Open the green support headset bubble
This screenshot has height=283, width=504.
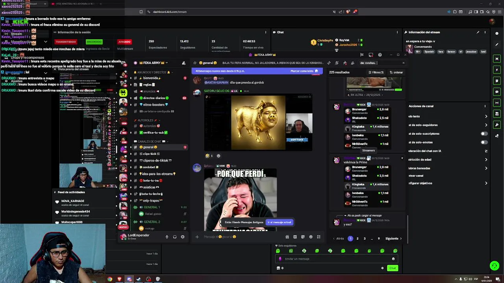click(495, 266)
